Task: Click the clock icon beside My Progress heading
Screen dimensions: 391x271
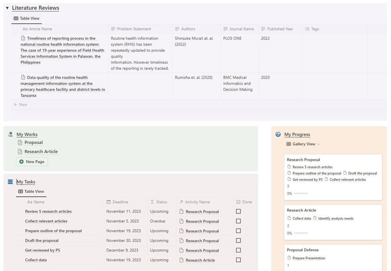Action: pyautogui.click(x=278, y=134)
